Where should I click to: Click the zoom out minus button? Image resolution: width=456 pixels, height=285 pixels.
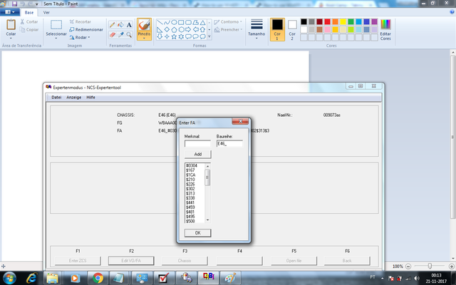tap(408, 266)
